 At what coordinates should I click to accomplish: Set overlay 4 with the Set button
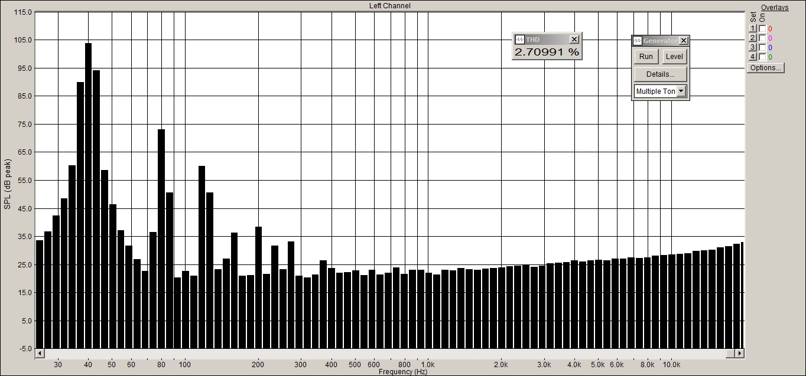[x=753, y=57]
